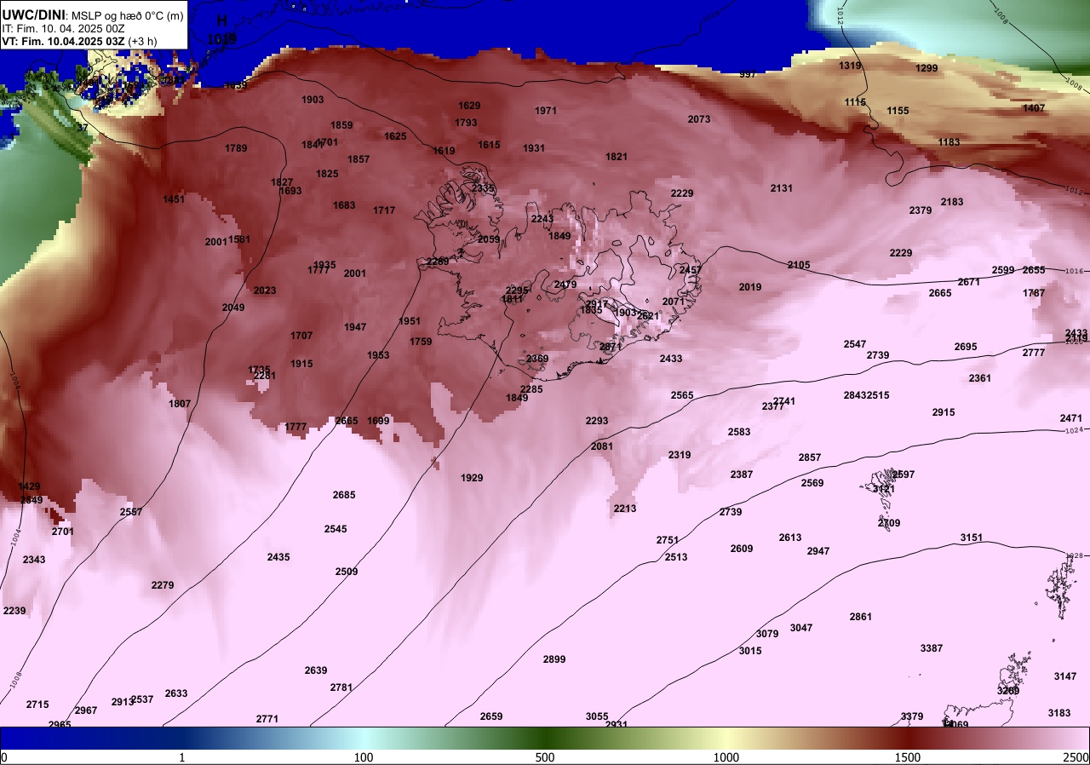Click the height value 1299
The width and height of the screenshot is (1090, 765).
[x=926, y=68]
